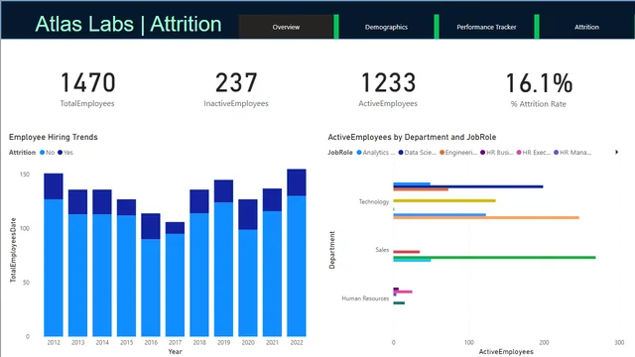Click the 2020 hiring bar
This screenshot has height=357, width=635.
point(248,268)
